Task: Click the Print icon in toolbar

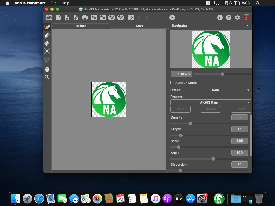Action: tap(85, 17)
